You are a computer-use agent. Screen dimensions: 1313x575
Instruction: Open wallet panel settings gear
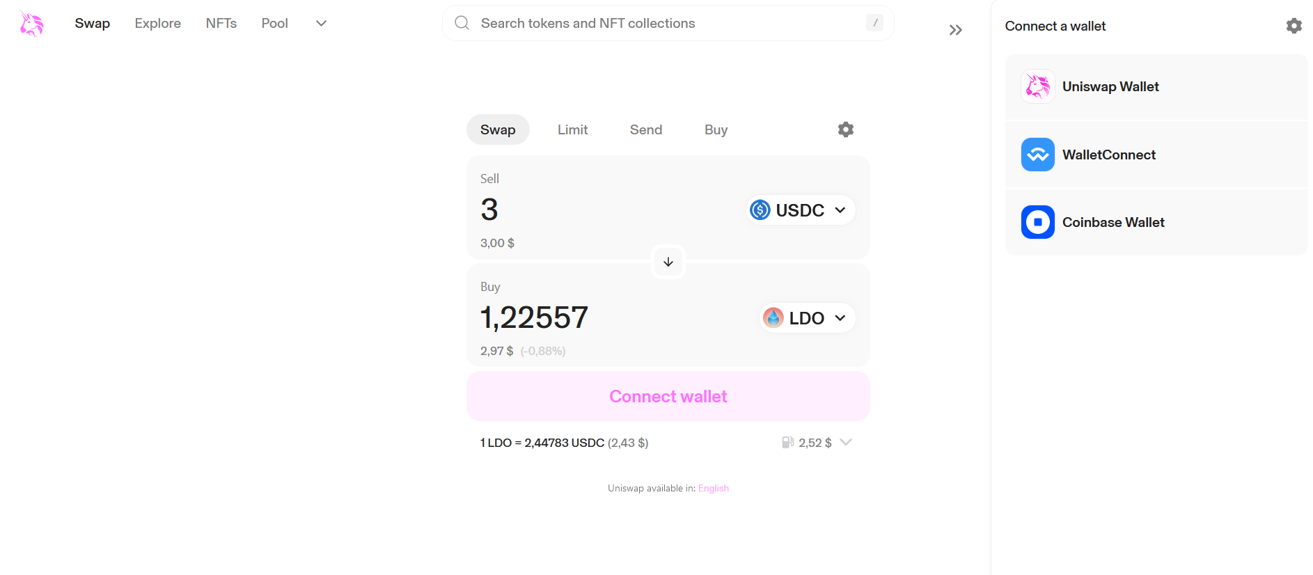pos(1294,26)
